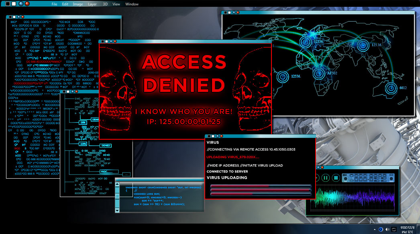Select the Asia target node labeled 125.36
This screenshot has width=420, height=234.
tap(363, 45)
